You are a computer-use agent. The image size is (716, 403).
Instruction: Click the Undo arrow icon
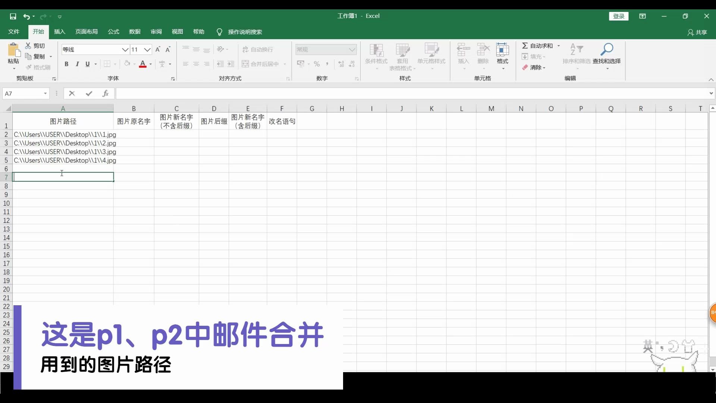(x=26, y=16)
